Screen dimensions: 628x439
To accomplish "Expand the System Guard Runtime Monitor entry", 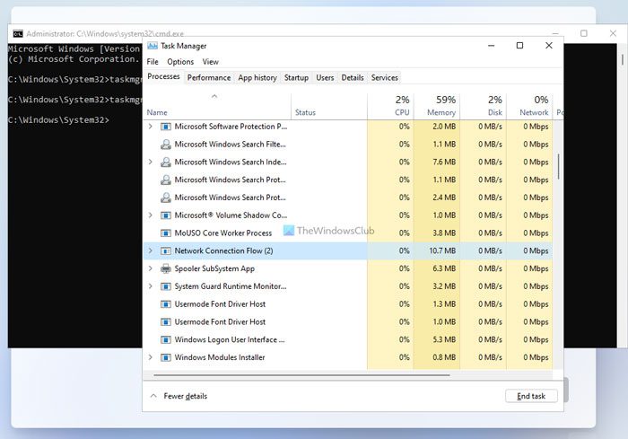I will coord(150,286).
